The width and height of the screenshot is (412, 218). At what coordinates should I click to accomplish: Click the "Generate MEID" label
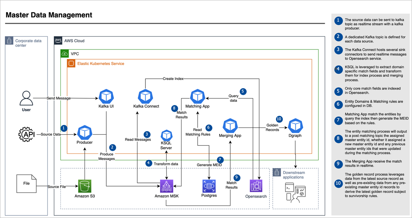[209, 165]
